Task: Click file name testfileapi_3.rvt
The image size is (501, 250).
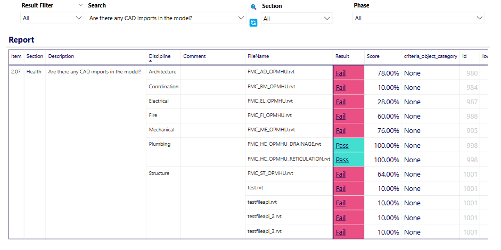Action: coord(265,231)
